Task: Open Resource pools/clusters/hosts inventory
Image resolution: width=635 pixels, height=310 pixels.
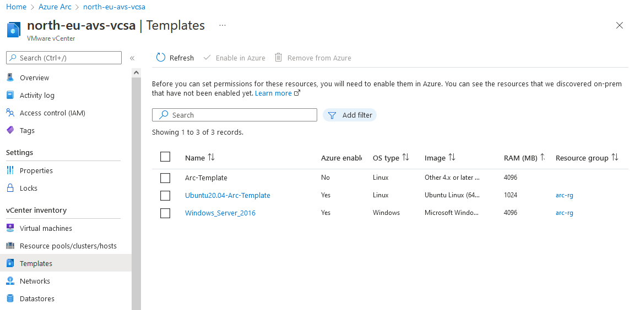Action: click(x=68, y=246)
